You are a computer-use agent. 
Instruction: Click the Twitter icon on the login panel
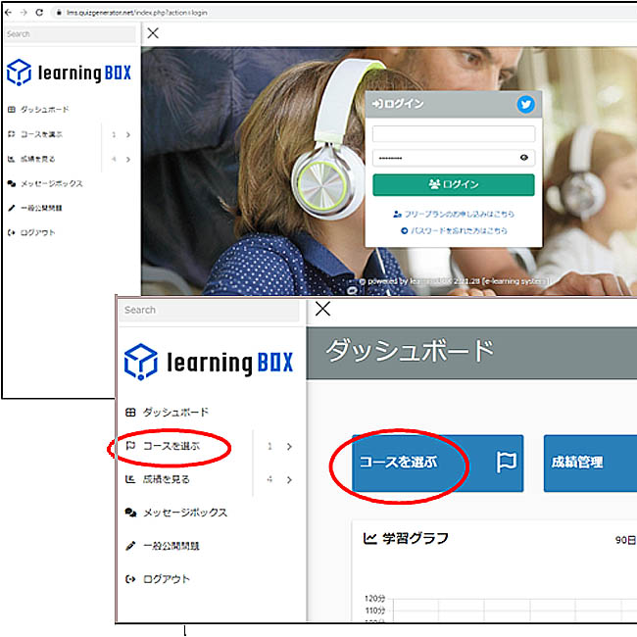point(525,105)
